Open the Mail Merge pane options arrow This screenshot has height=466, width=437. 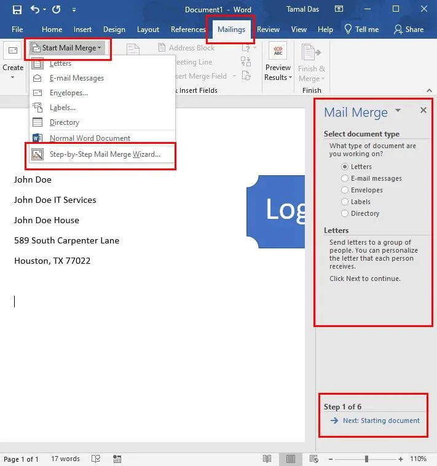click(398, 111)
